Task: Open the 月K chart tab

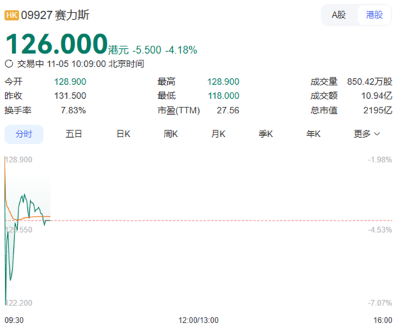Action: (x=218, y=134)
